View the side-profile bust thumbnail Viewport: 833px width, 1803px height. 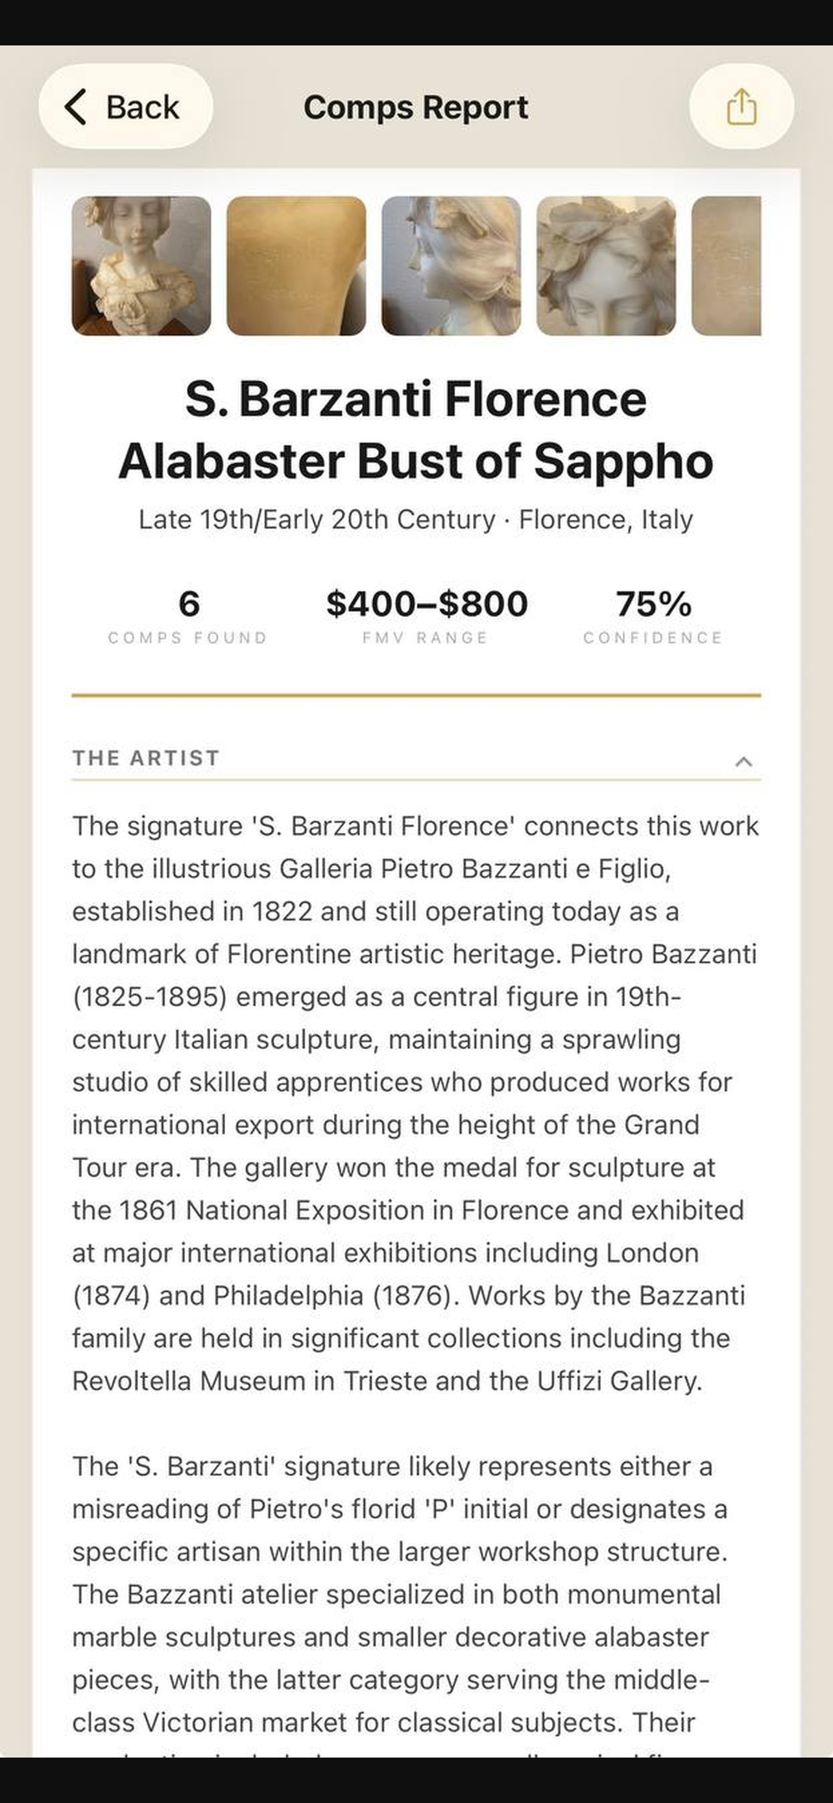[x=451, y=266]
